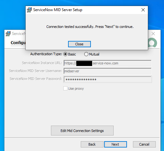Click the 'ServiceNow Instance URL:' label
This screenshot has height=151, width=164.
click(42, 63)
